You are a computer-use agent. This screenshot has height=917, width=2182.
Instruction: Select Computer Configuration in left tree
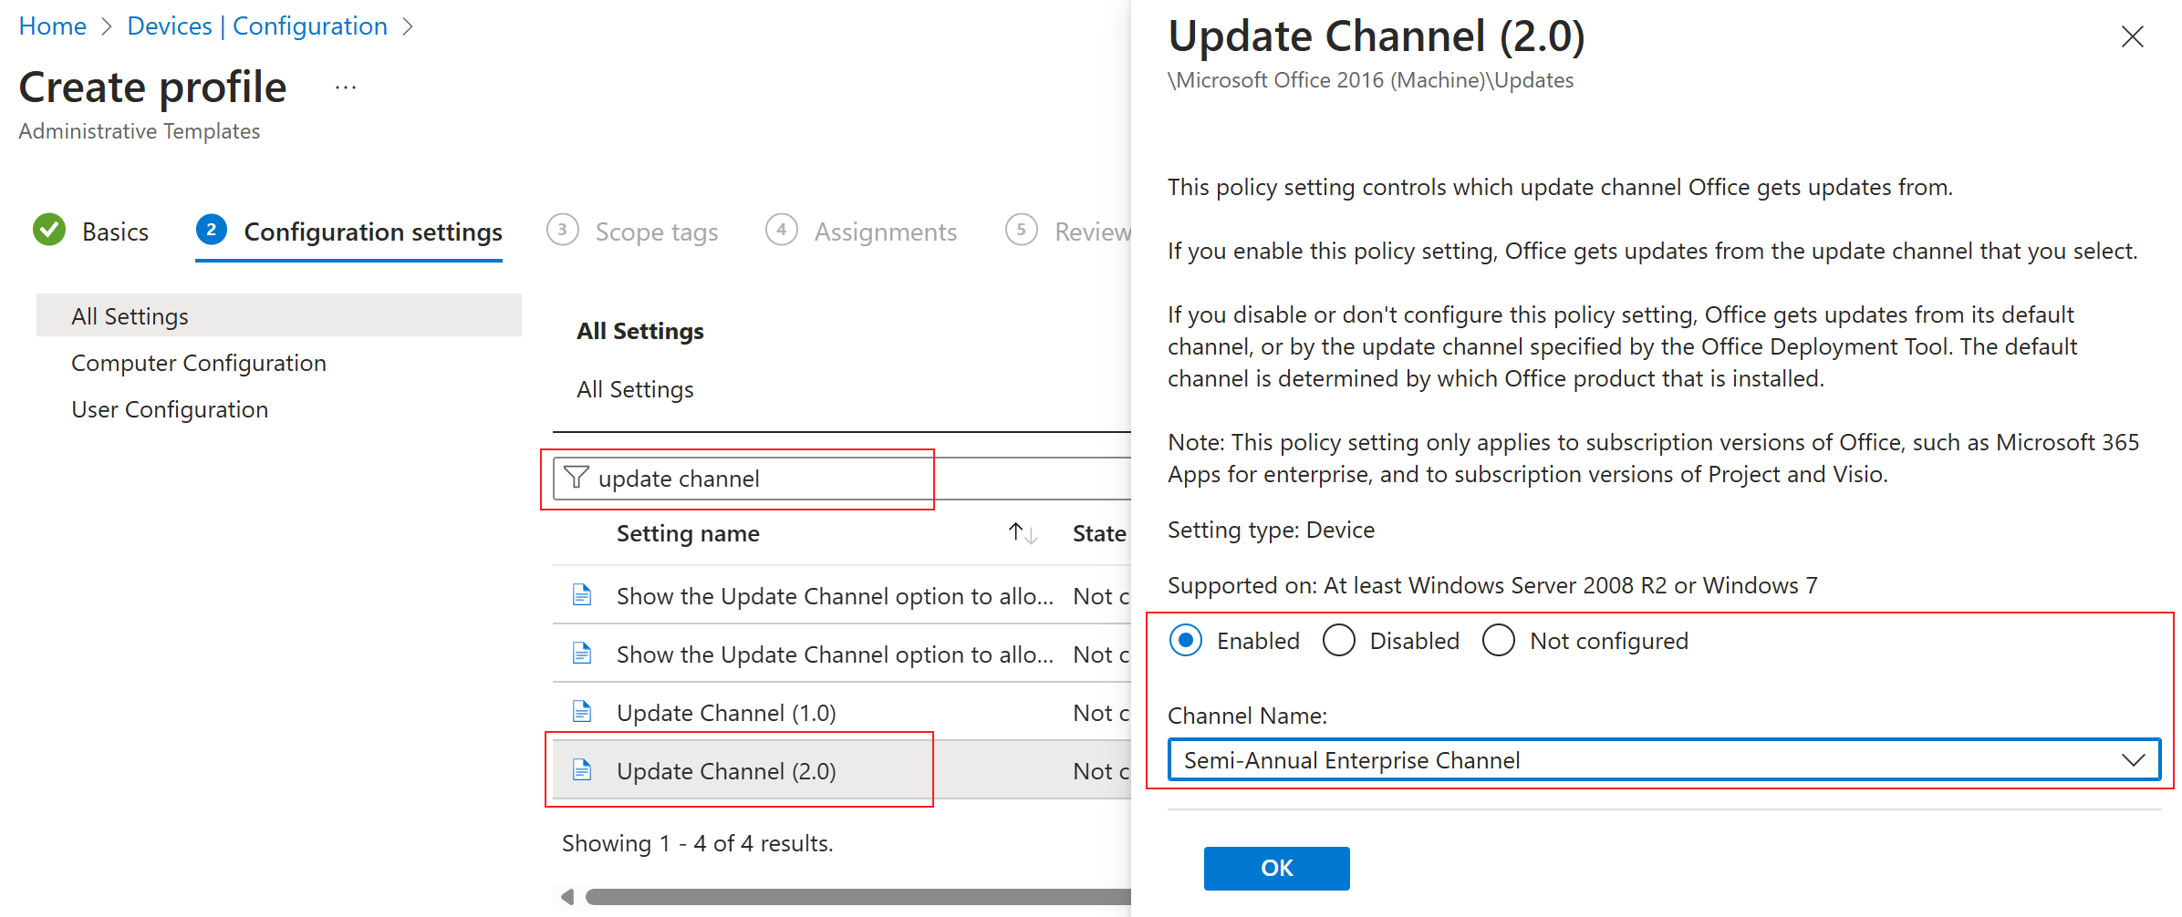[x=199, y=363]
